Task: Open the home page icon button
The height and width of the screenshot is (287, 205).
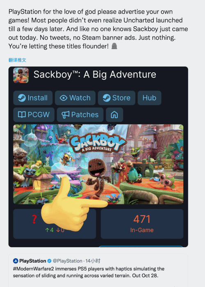Action: click(114, 115)
